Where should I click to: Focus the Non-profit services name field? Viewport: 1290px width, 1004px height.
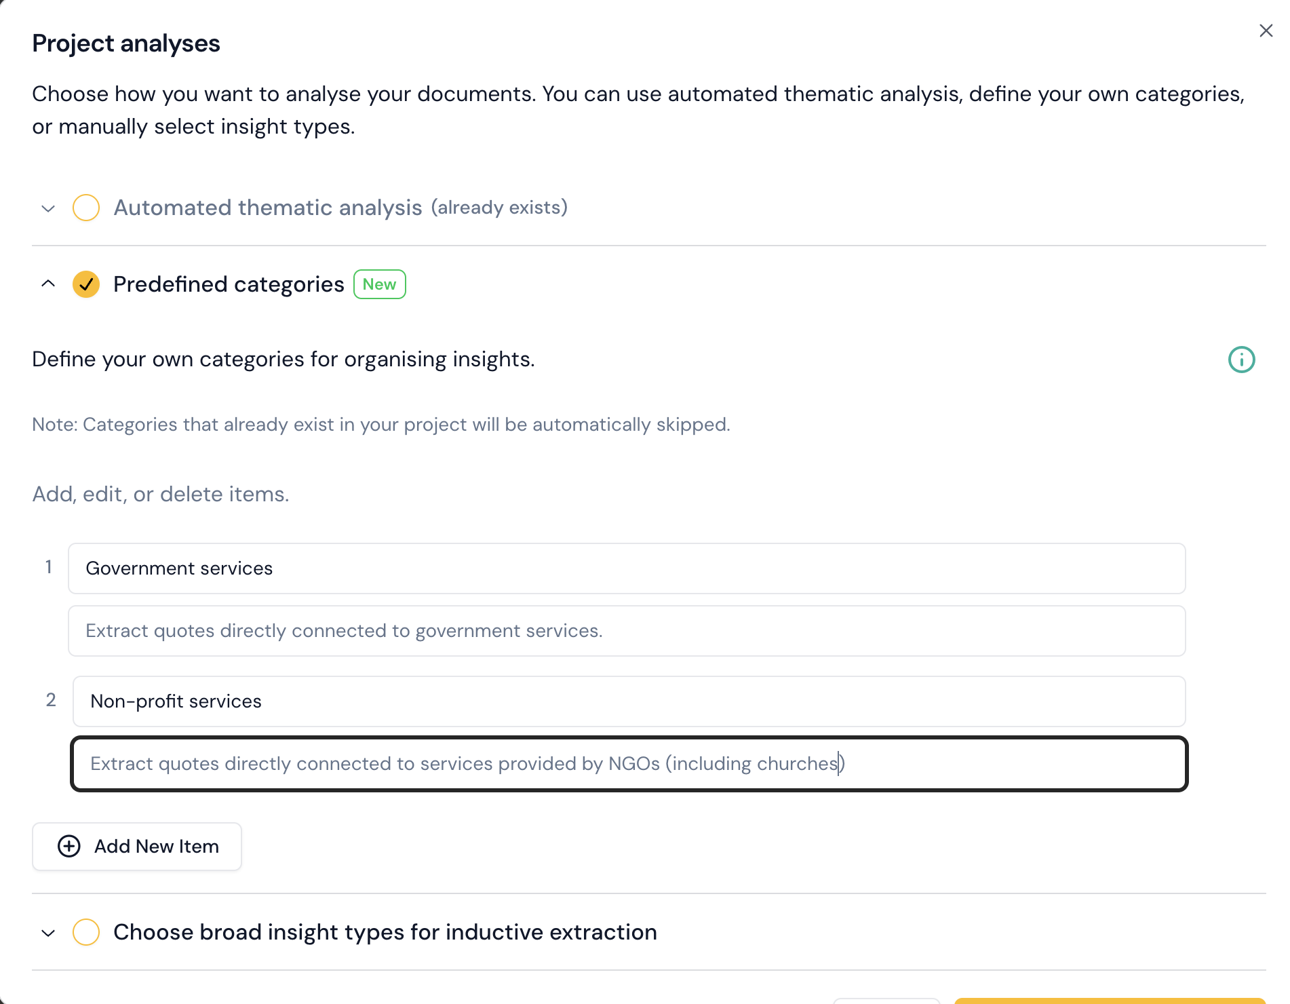click(x=629, y=701)
